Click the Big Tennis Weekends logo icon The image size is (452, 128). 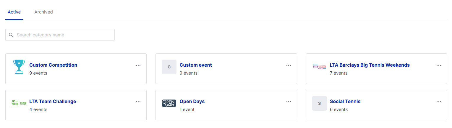[319, 67]
